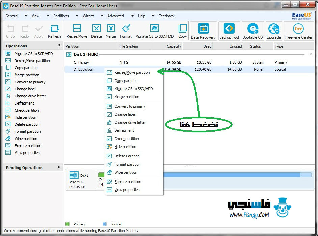Click the green Primary legend swatch
This screenshot has height=236, width=318.
click(68, 224)
